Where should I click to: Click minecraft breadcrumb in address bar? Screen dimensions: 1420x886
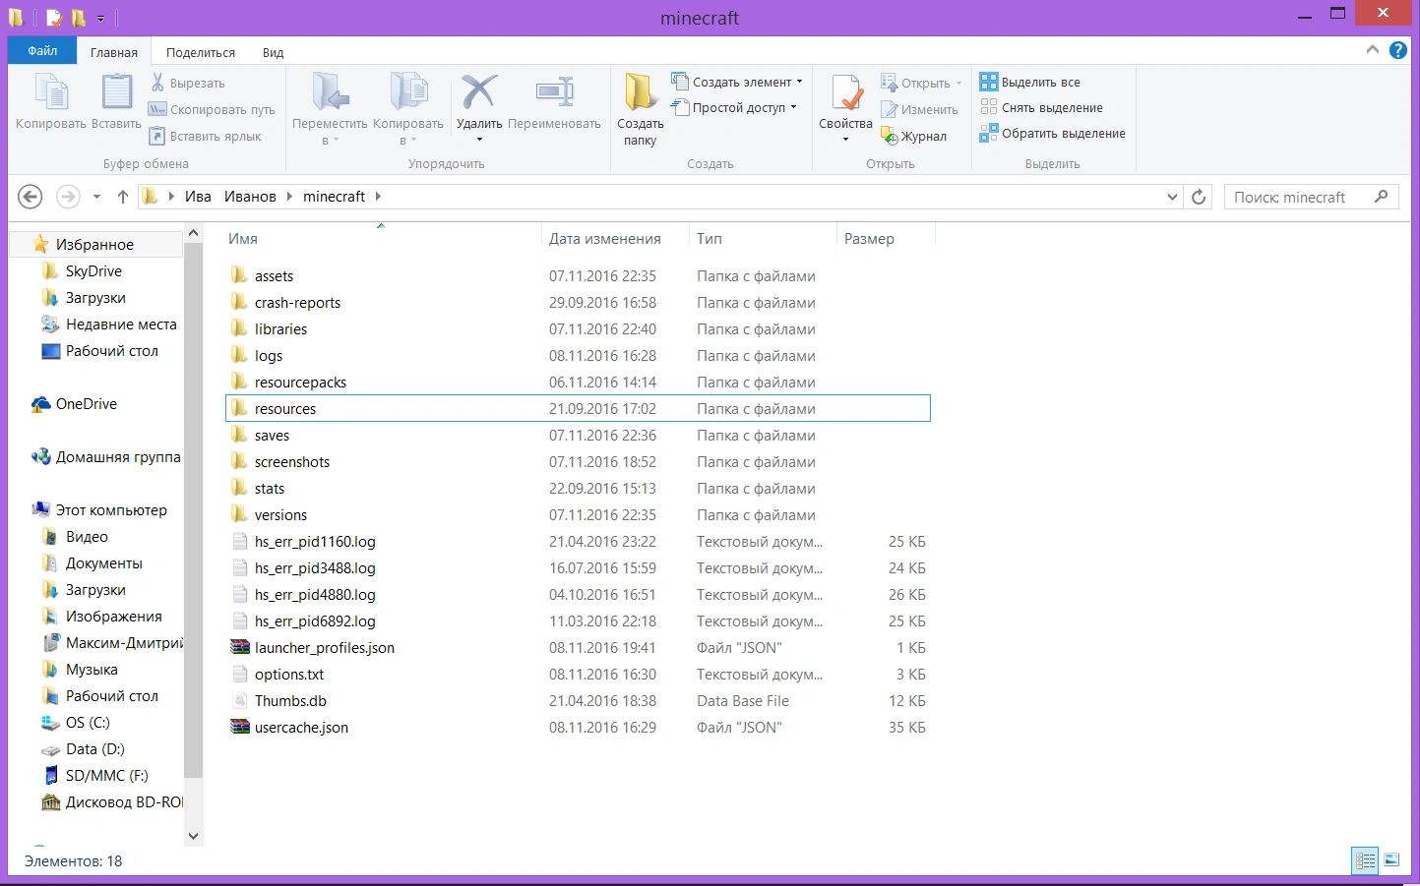coord(334,197)
